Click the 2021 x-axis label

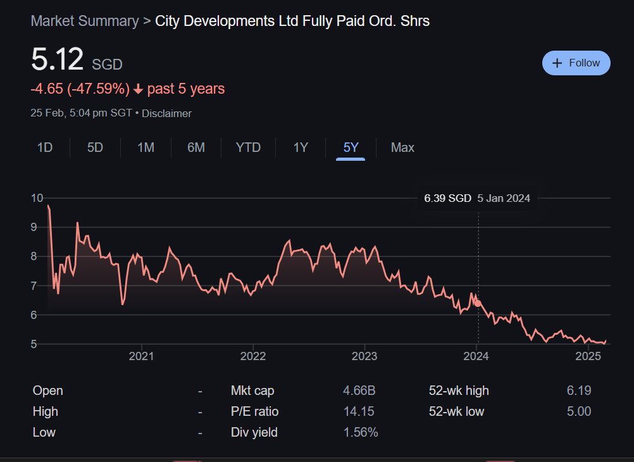pyautogui.click(x=141, y=356)
